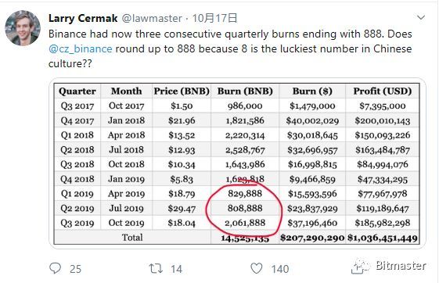View the 14 retweets count
The height and width of the screenshot is (283, 439).
point(176,269)
